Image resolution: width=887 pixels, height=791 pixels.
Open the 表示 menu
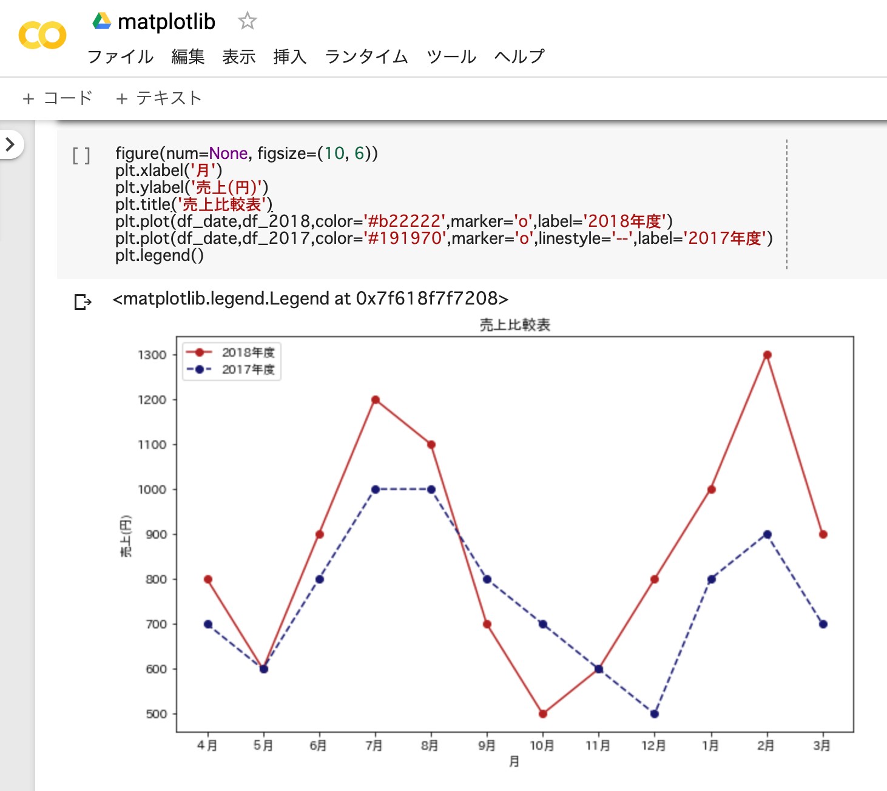coord(238,56)
